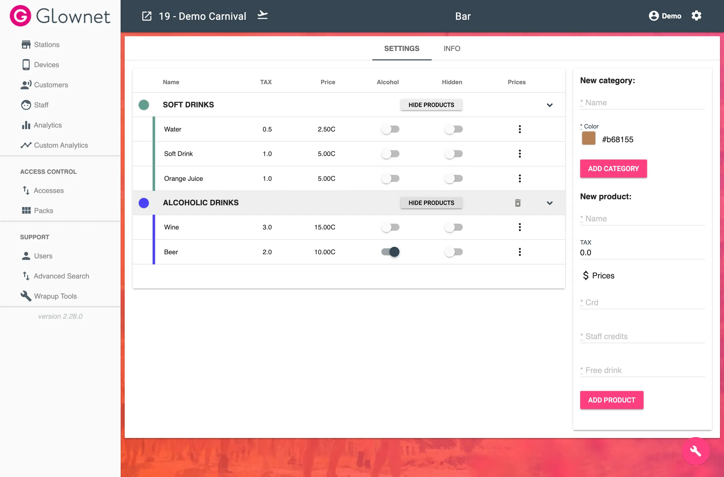The height and width of the screenshot is (477, 724).
Task: Click the Wine product name
Action: coord(171,227)
